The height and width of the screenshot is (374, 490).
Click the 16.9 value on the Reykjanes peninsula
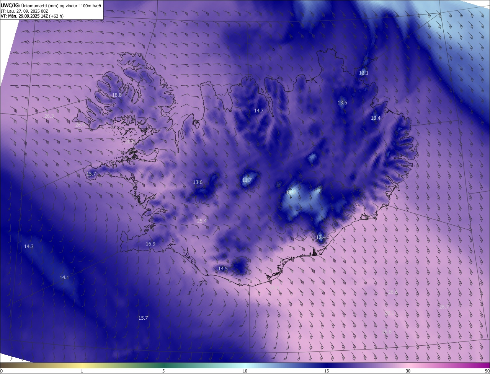point(150,244)
